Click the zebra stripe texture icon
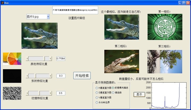Screen dimensions: 191x110 coord(12,93)
